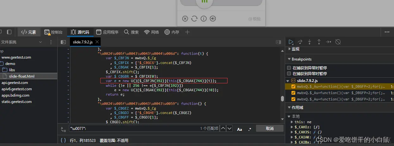Add another tool with the plus icon

[187, 32]
